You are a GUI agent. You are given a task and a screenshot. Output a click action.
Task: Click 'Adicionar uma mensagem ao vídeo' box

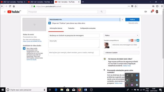(125, 45)
